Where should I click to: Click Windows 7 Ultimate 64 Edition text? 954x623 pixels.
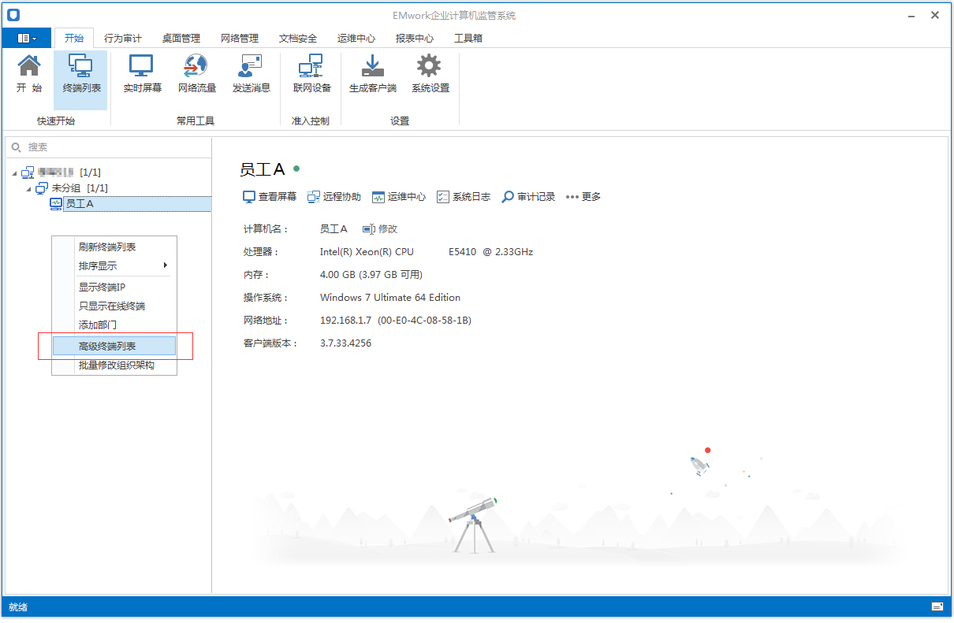[x=390, y=298]
